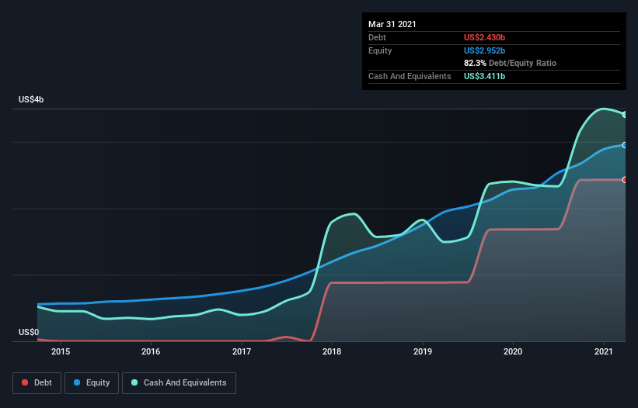Image resolution: width=638 pixels, height=408 pixels.
Task: Click the 82.3% Debt/Equity Ratio text
Action: point(511,63)
